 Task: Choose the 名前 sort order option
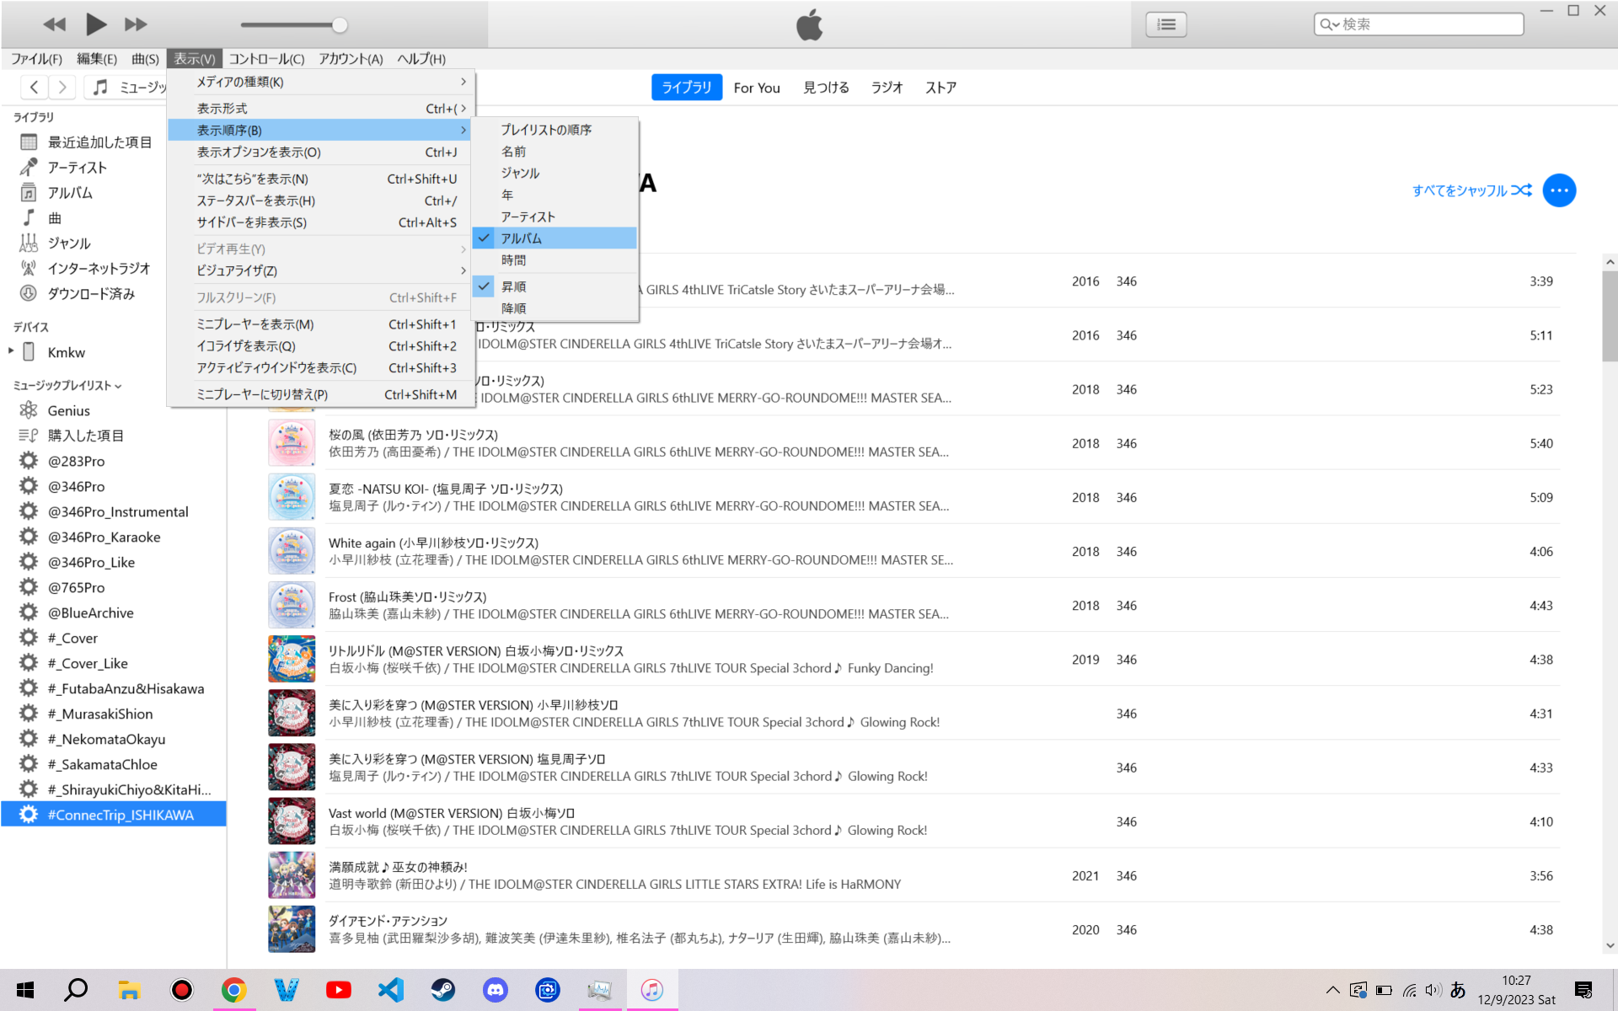(x=513, y=152)
